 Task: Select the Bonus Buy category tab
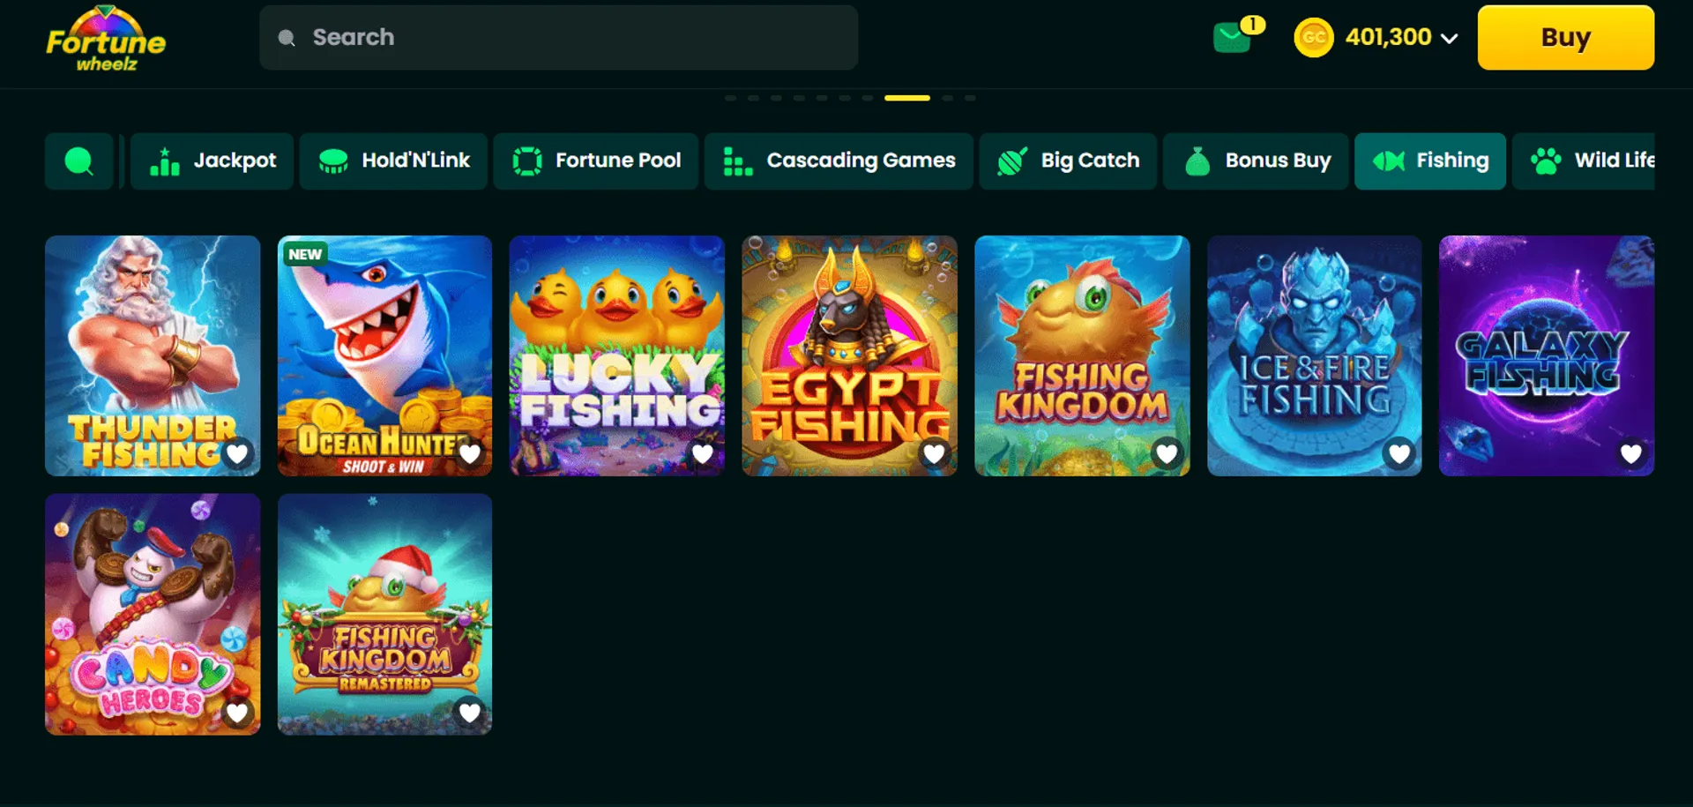click(1256, 161)
